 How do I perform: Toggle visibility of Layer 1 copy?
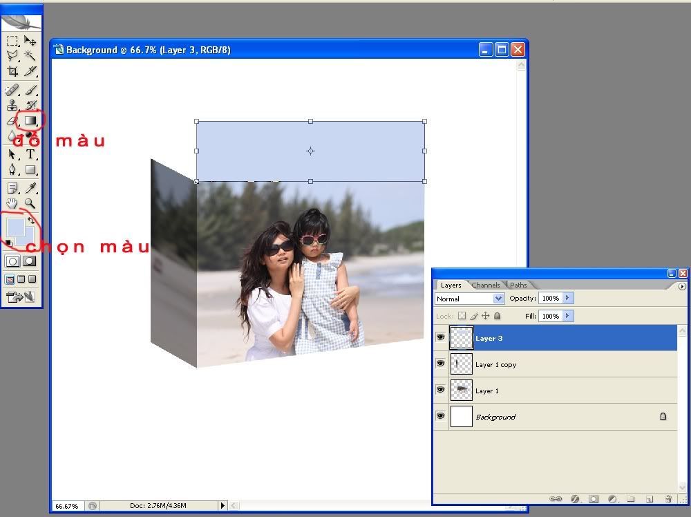(441, 364)
